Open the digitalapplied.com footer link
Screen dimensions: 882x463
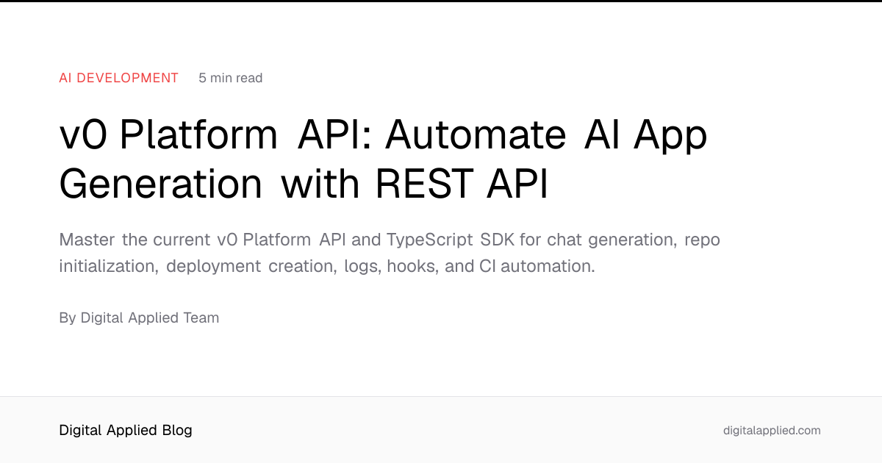click(x=772, y=431)
